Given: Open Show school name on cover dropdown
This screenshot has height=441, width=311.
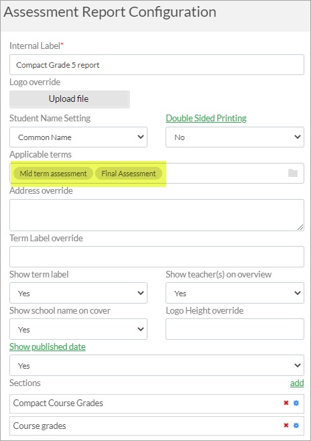Looking at the screenshot, I should coord(78,329).
